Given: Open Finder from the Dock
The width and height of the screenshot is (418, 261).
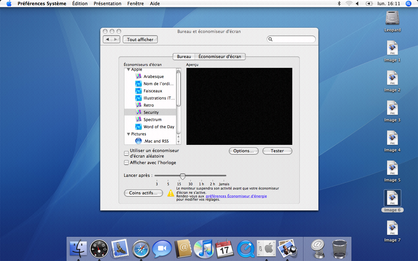Looking at the screenshot, I should click(78, 249).
